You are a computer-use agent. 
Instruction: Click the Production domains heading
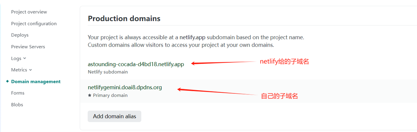(x=124, y=18)
